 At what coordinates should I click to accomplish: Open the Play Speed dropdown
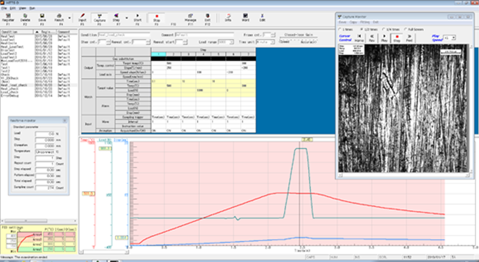449,38
